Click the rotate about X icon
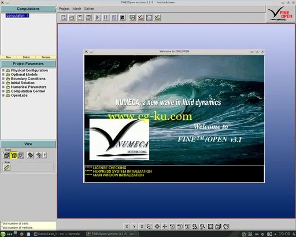 (172, 227)
